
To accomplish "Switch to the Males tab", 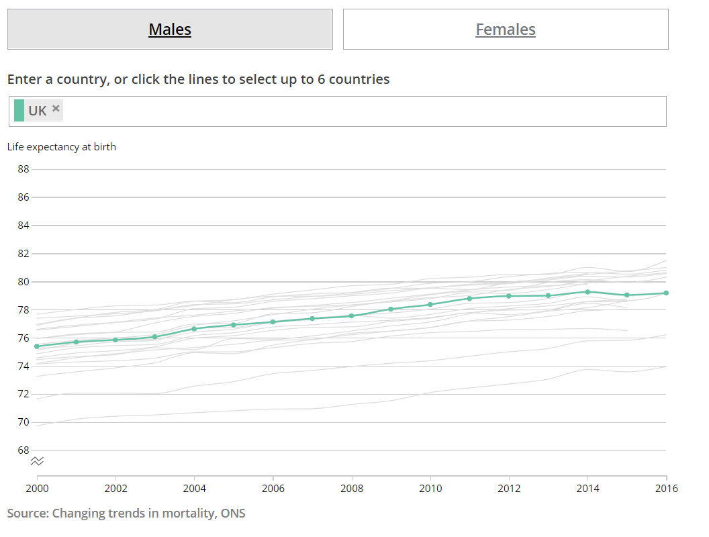I will point(170,30).
